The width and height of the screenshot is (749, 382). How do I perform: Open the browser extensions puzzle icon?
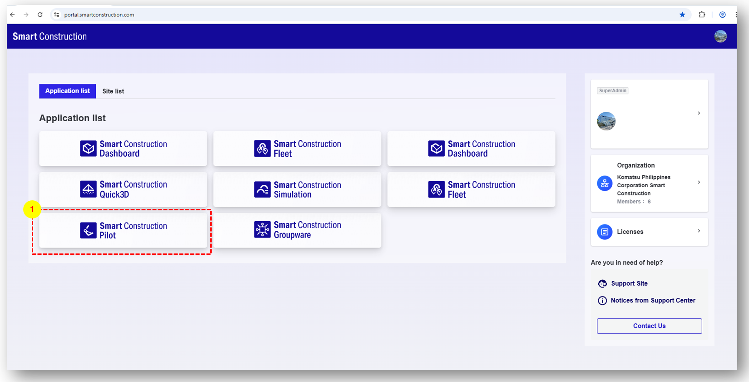(x=702, y=15)
